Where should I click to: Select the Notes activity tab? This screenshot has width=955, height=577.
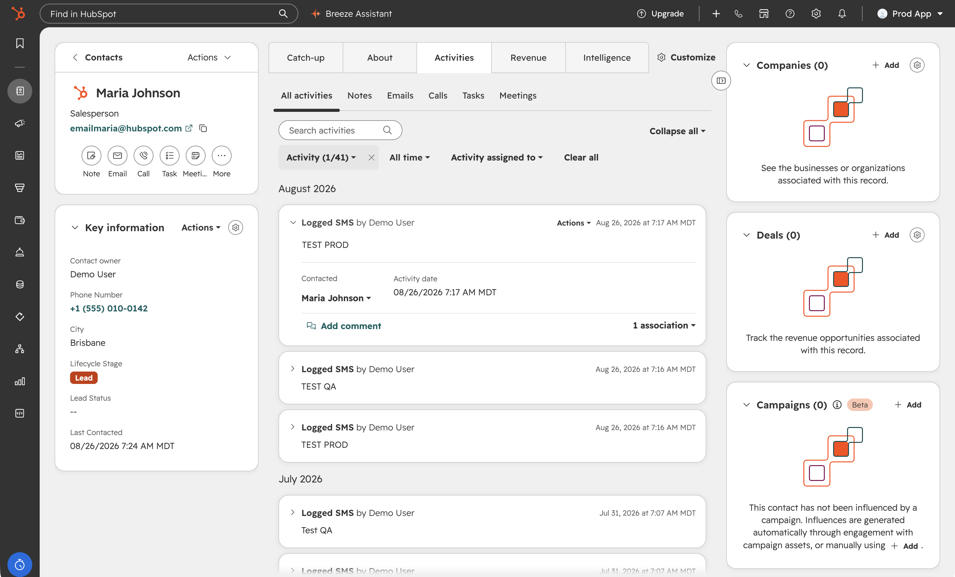coord(359,95)
